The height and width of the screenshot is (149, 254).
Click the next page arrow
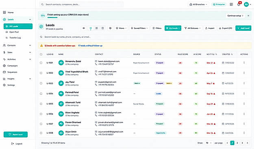tap(247, 143)
